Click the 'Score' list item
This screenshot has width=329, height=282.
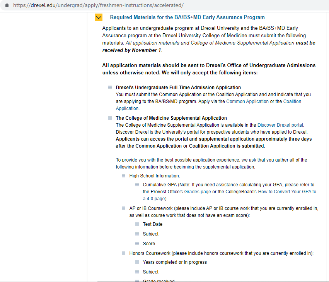coord(149,244)
